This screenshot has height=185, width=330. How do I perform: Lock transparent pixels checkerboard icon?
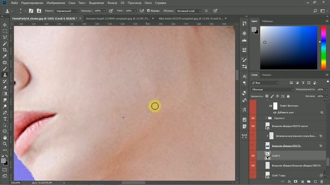[x=267, y=96]
